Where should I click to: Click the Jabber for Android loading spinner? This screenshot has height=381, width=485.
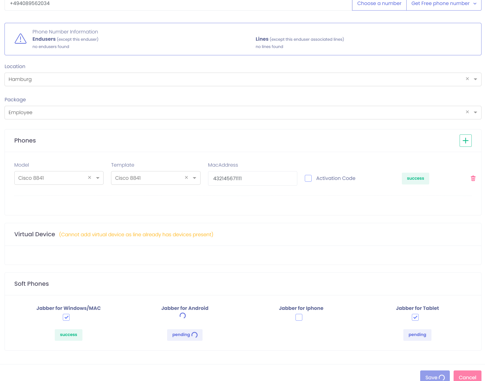coord(183,316)
